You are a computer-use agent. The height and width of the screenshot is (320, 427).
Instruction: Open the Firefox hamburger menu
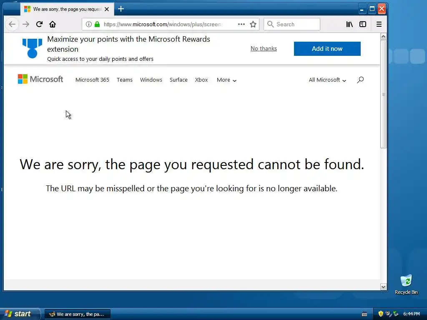379,24
